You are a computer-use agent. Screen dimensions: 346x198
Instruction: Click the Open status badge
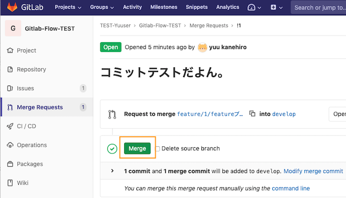[x=110, y=47]
